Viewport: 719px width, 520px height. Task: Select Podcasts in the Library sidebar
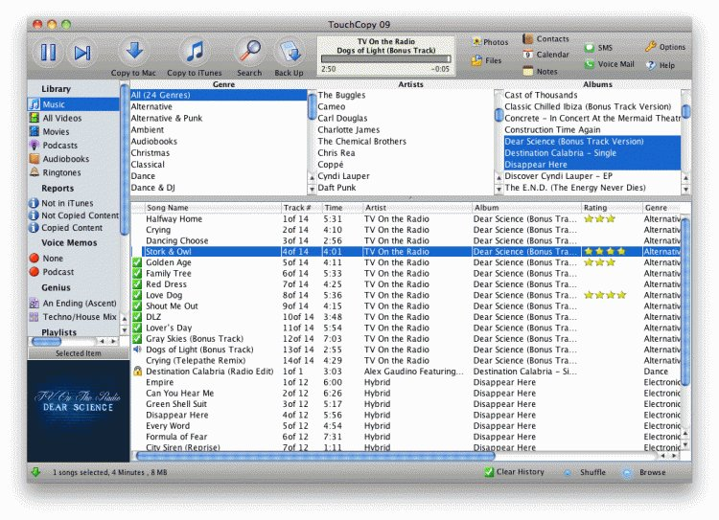coord(59,146)
